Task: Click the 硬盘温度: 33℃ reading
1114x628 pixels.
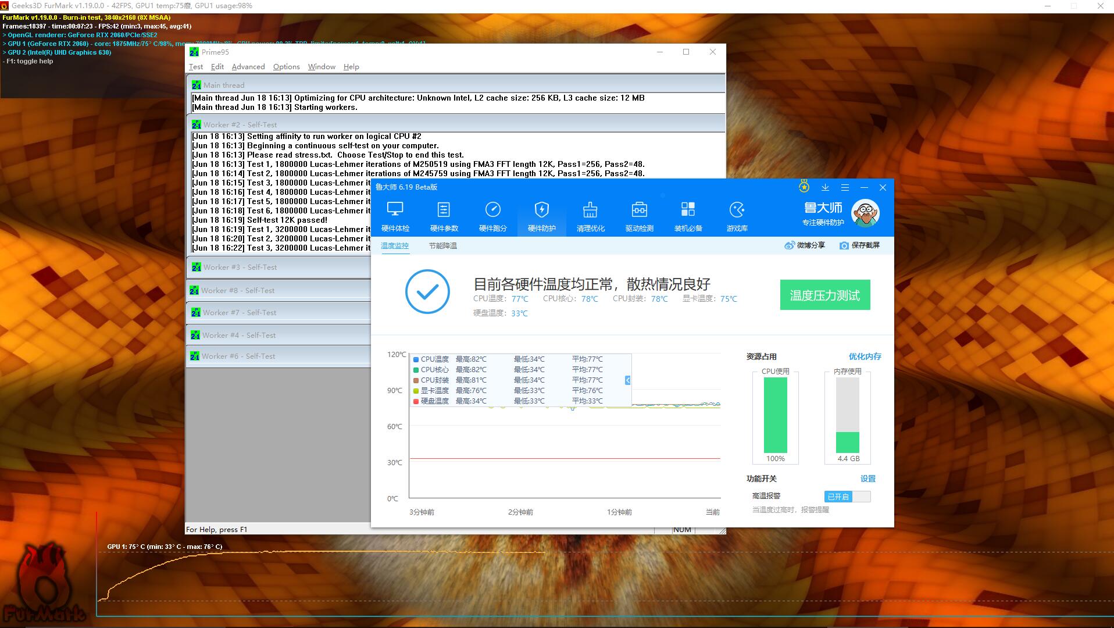Action: (501, 313)
